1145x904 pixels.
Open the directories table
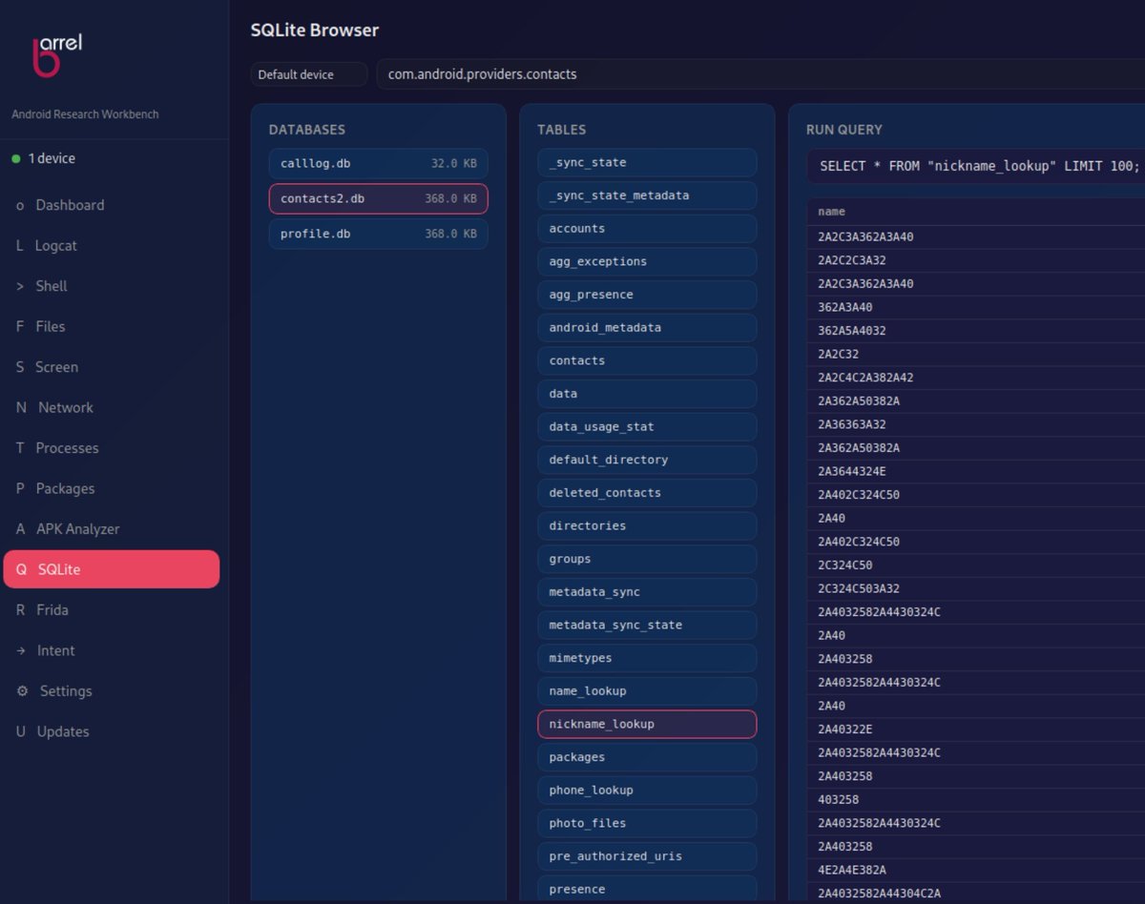click(647, 525)
